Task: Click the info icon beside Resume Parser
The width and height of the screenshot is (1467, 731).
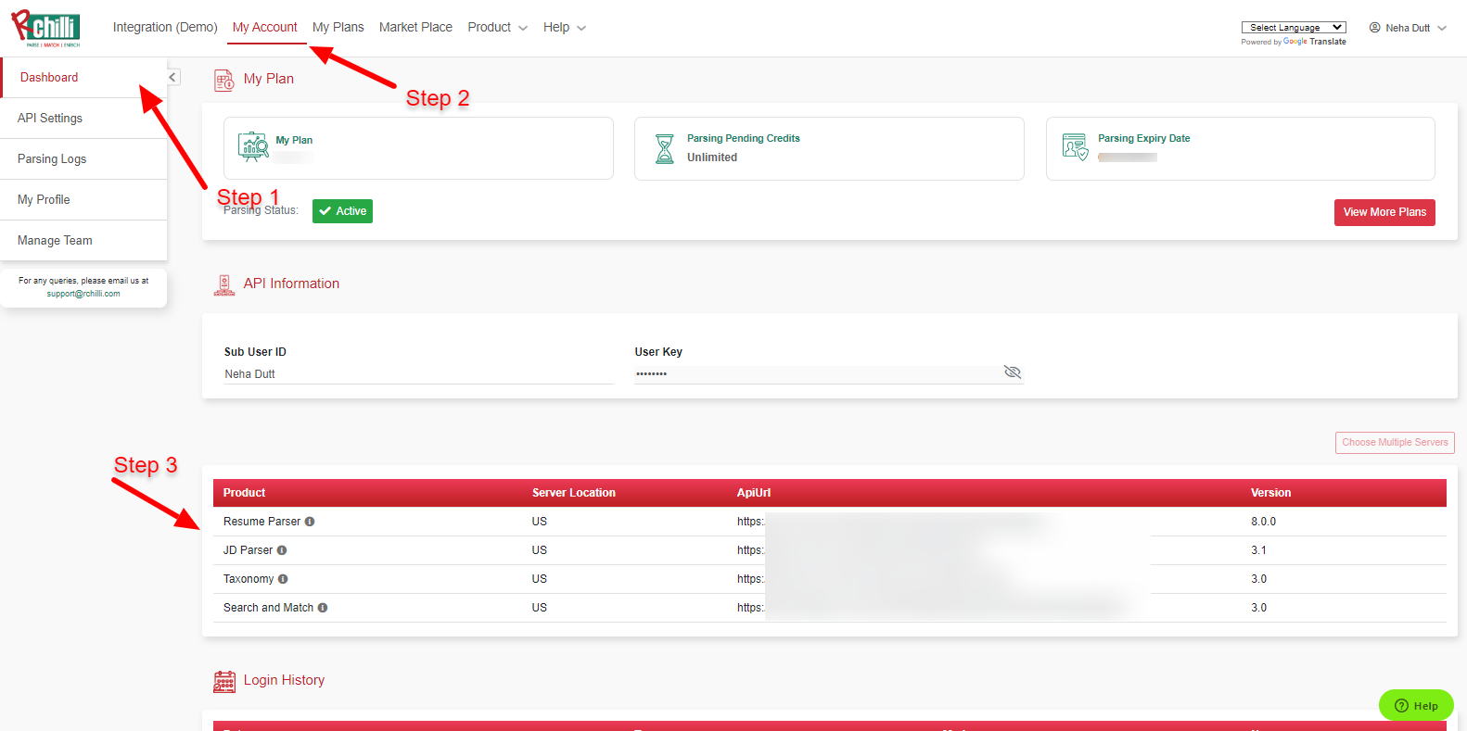Action: 310,522
